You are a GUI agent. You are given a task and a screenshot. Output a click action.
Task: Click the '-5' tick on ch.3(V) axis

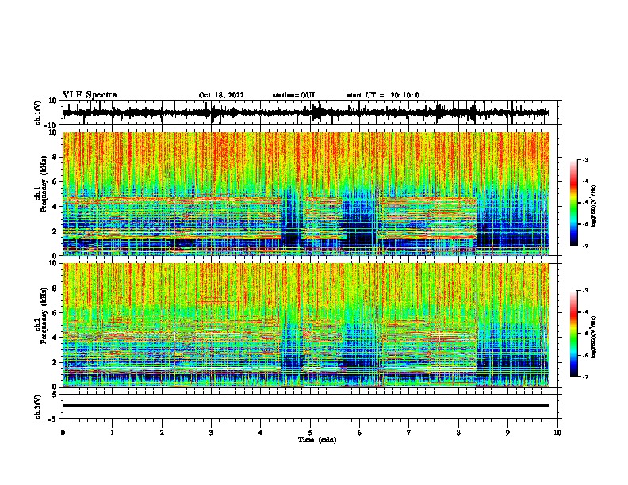click(54, 419)
